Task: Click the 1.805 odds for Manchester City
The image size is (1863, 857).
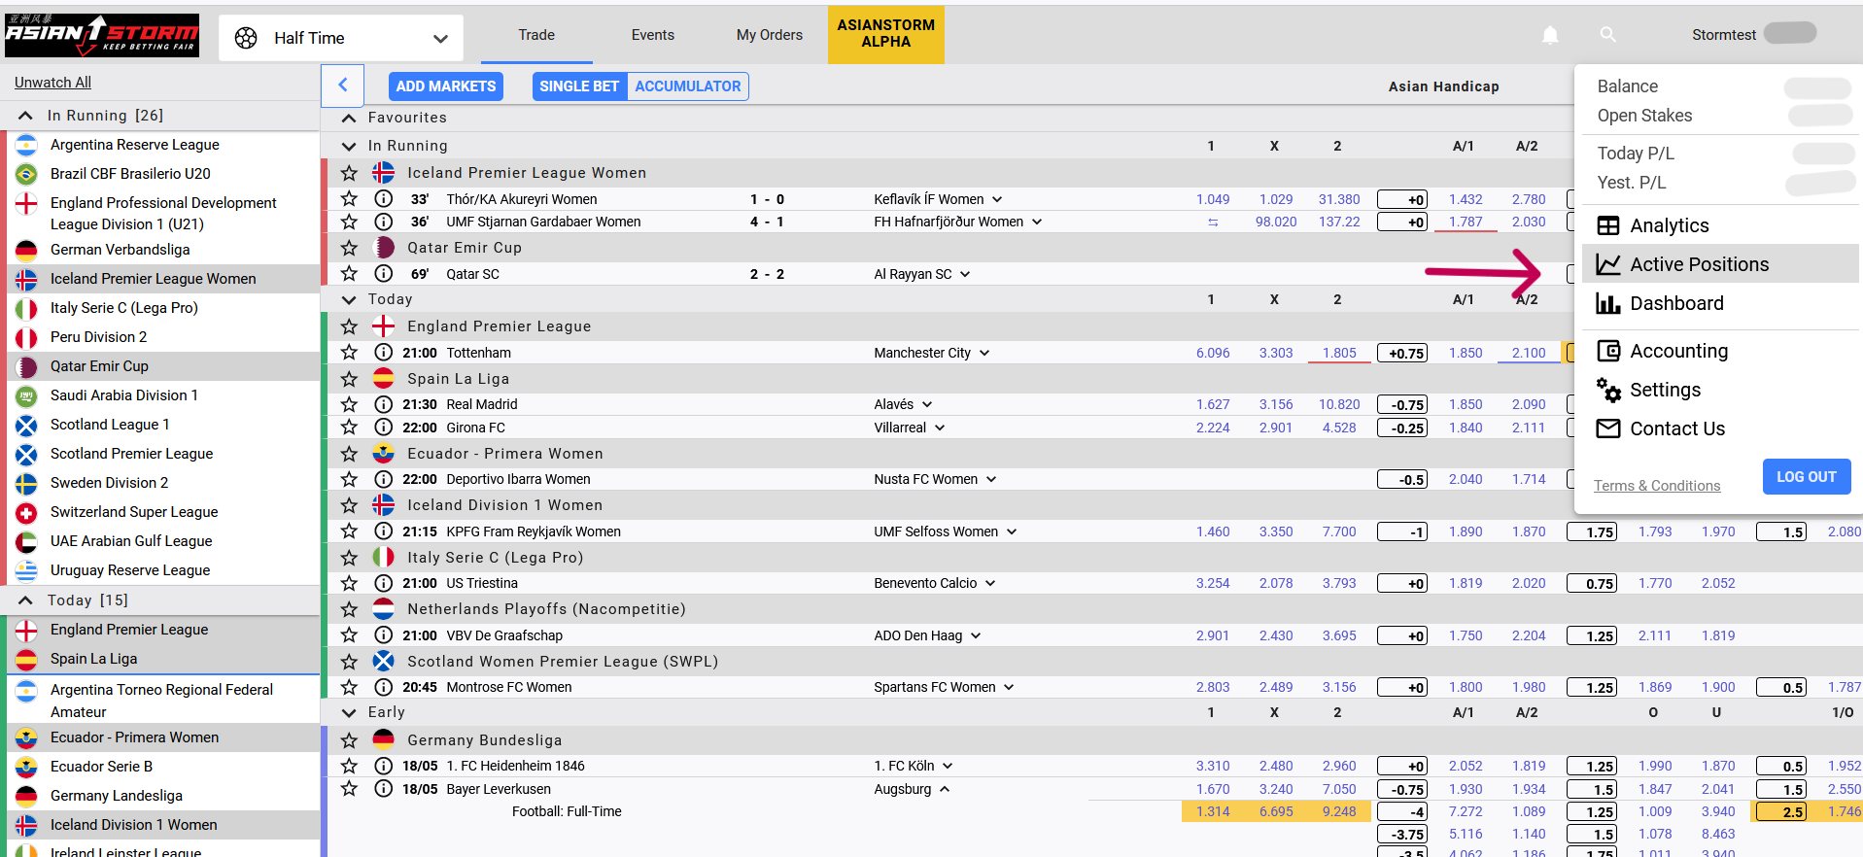Action: click(x=1339, y=353)
